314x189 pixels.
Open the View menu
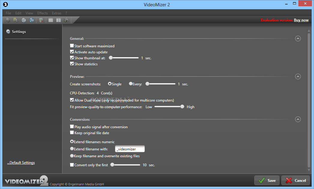29,13
